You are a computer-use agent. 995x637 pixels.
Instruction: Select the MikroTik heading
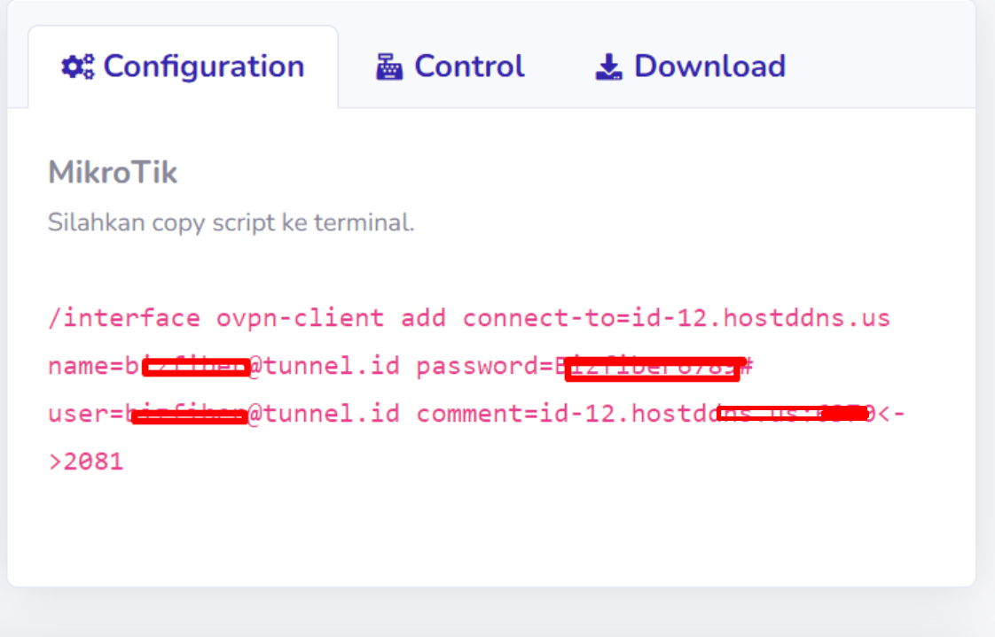click(113, 173)
